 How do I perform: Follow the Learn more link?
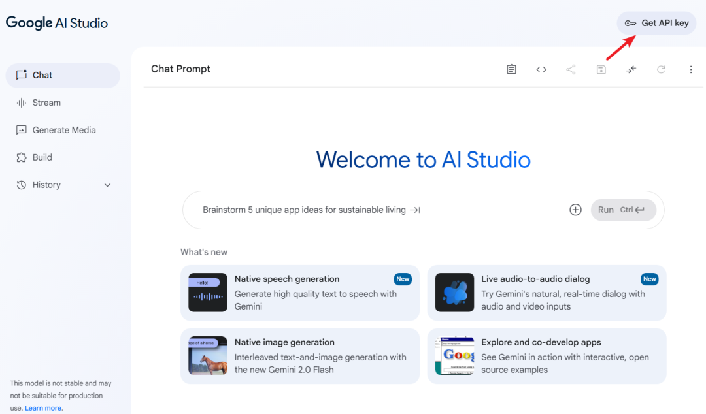pyautogui.click(x=43, y=408)
